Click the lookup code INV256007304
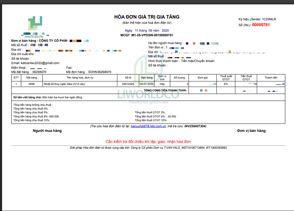This screenshot has height=211, width=294. (195, 126)
